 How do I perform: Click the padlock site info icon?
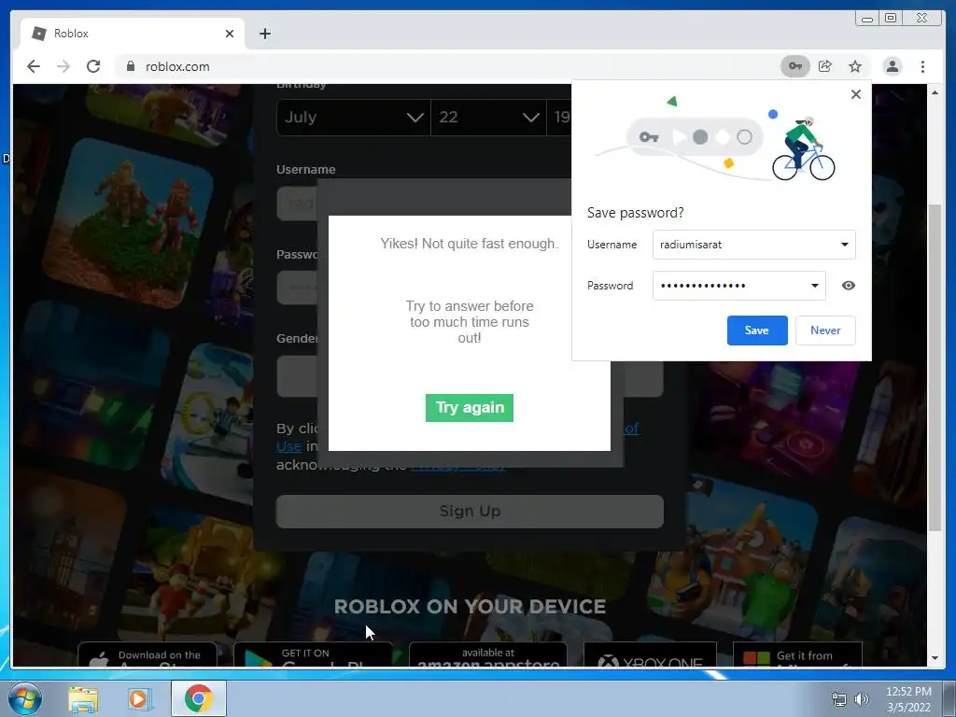[x=130, y=66]
